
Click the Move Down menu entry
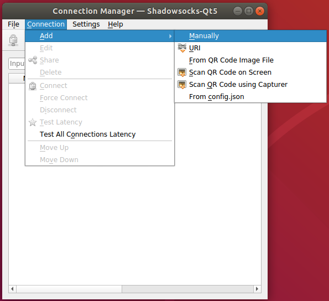pos(100,160)
